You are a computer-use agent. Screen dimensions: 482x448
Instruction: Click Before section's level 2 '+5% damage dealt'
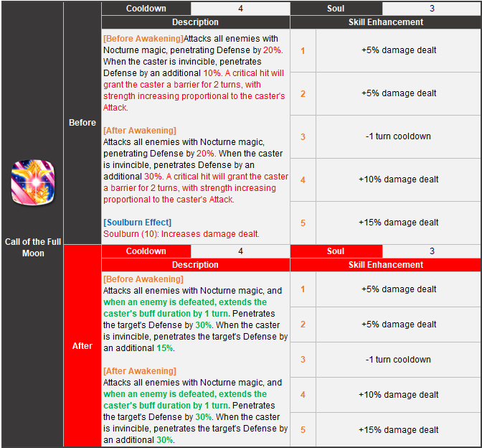coord(399,93)
